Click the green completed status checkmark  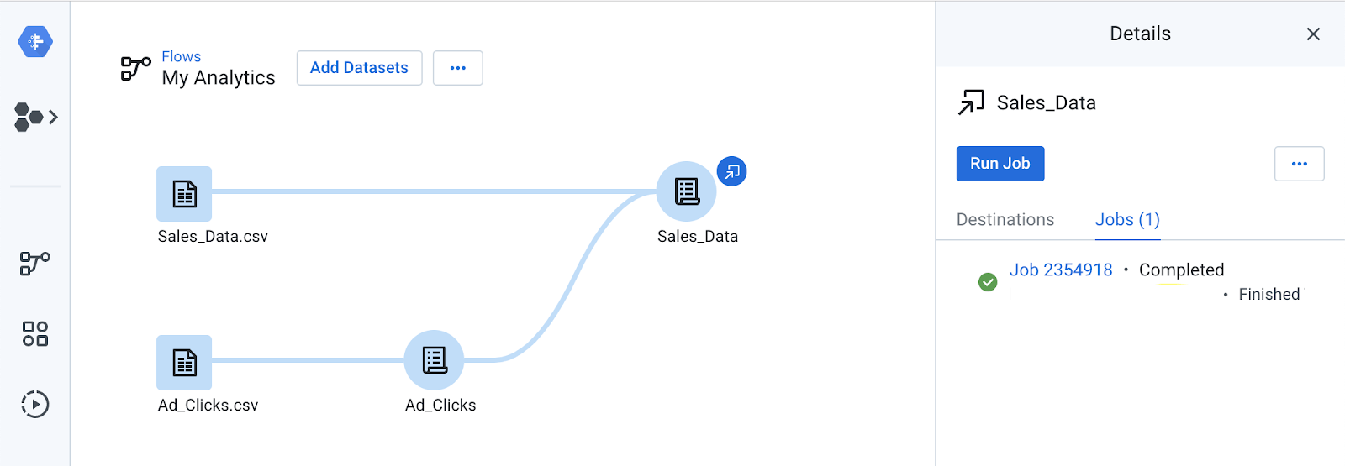tap(989, 282)
